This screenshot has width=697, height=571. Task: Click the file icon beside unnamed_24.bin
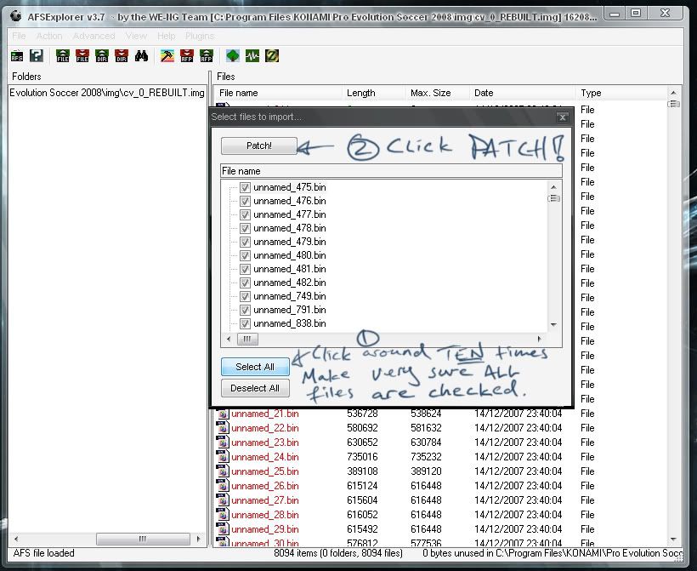tap(223, 457)
